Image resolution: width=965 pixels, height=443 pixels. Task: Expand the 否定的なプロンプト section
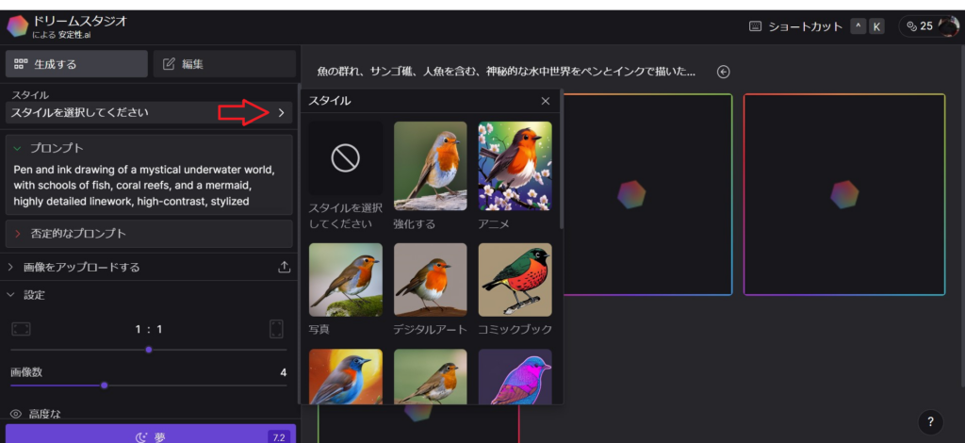pyautogui.click(x=17, y=233)
